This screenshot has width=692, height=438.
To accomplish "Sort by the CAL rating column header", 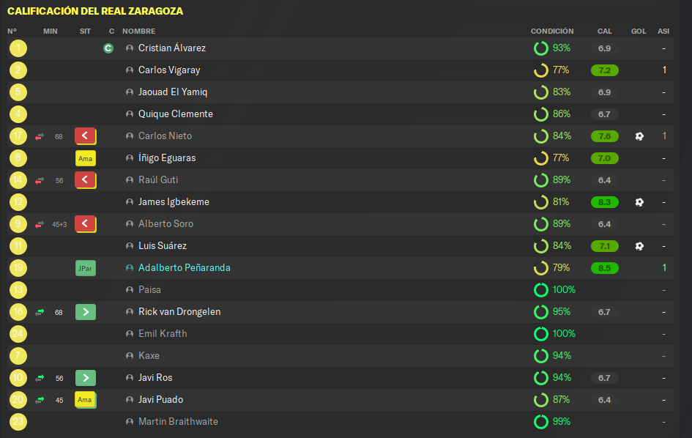I will [x=604, y=31].
